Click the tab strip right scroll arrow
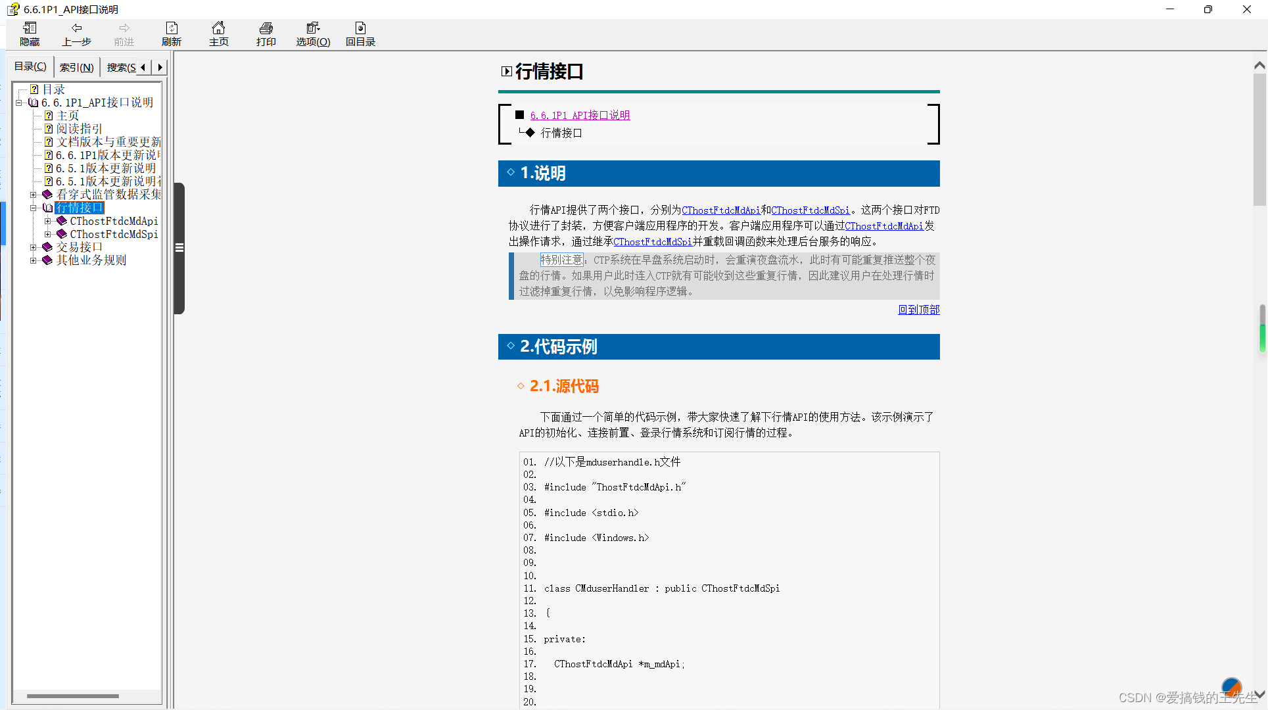 point(160,67)
